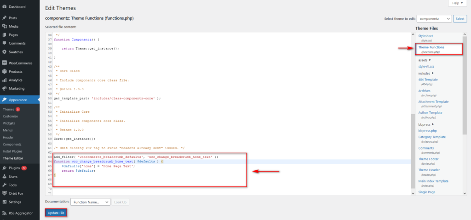Go to Widgets under Appearance
471x220 pixels.
pyautogui.click(x=9, y=123)
